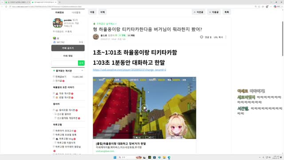
Task: Click the 댓글 2 comments link
Action: pos(208,37)
